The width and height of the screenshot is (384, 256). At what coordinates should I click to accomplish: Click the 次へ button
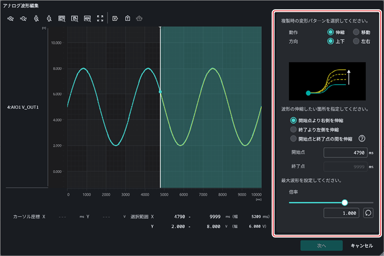(322, 245)
